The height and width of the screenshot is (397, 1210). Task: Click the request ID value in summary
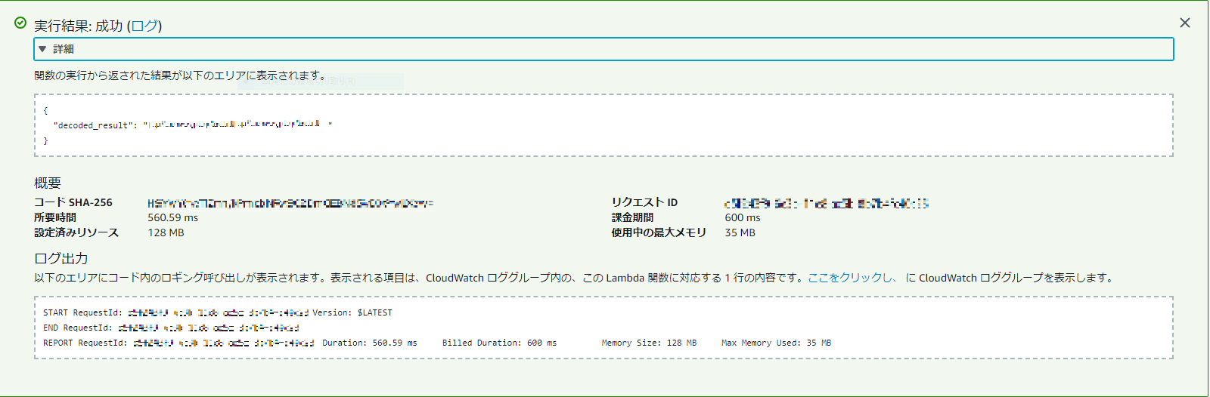pyautogui.click(x=827, y=203)
